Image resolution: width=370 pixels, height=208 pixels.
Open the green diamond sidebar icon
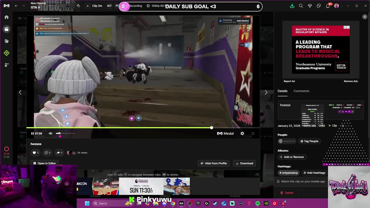coord(6,53)
